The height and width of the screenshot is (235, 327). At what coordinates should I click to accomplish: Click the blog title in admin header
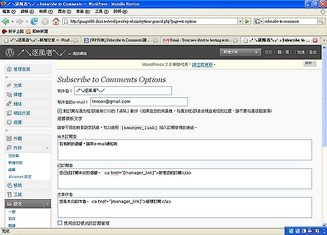click(42, 52)
